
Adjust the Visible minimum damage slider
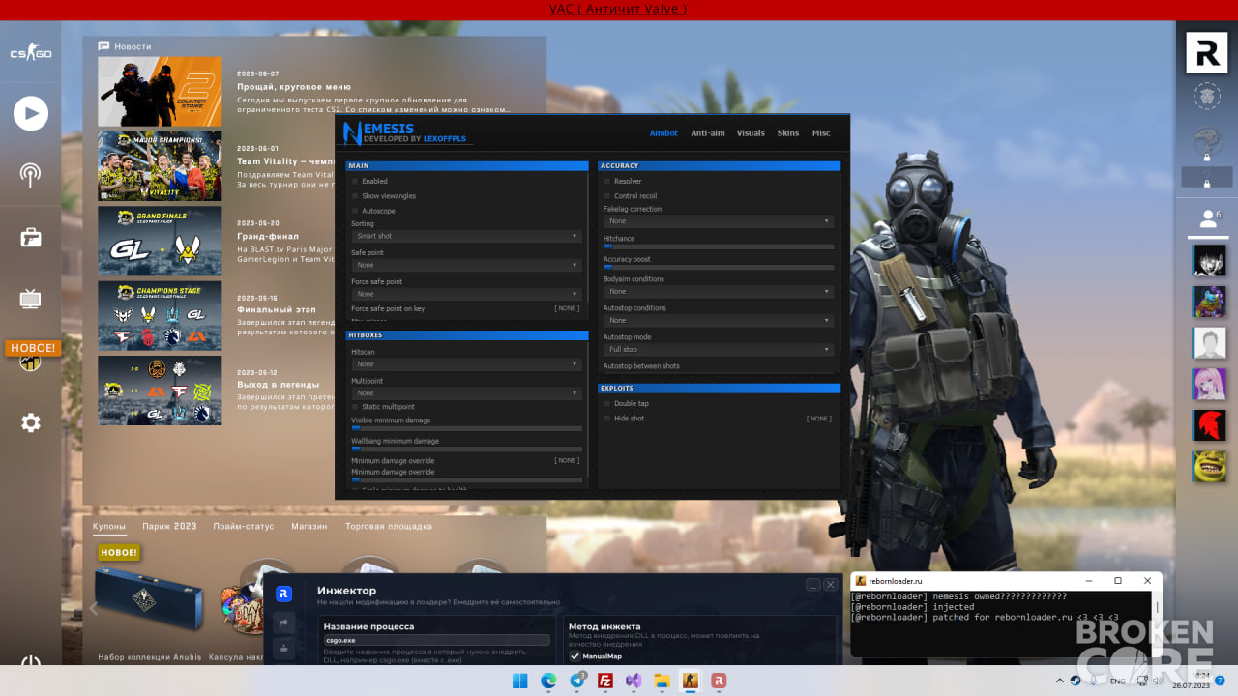click(x=466, y=428)
